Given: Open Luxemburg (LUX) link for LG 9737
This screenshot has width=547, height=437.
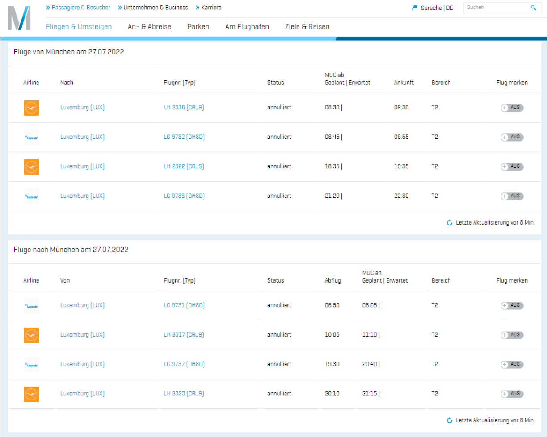Looking at the screenshot, I should pyautogui.click(x=82, y=364).
